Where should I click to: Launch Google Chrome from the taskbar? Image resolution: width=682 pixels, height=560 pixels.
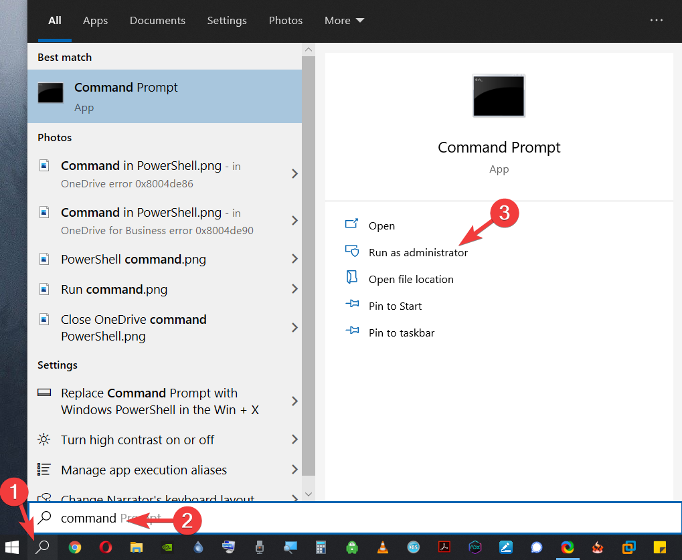(75, 547)
